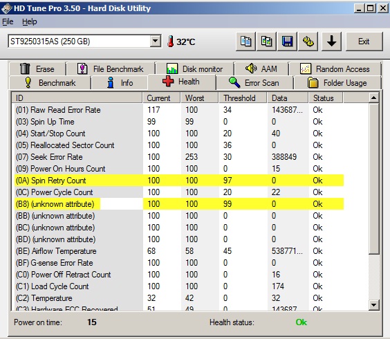Click the floppy disk save icon
Viewport: 390px width, 339px height.
pos(287,42)
